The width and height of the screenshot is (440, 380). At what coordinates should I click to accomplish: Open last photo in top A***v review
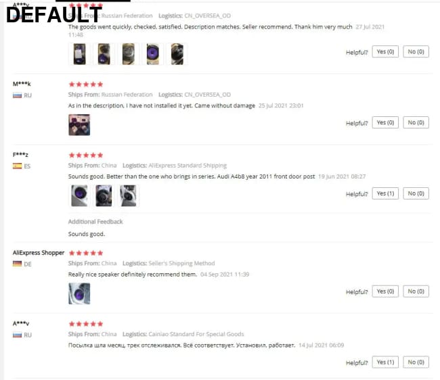click(x=177, y=54)
